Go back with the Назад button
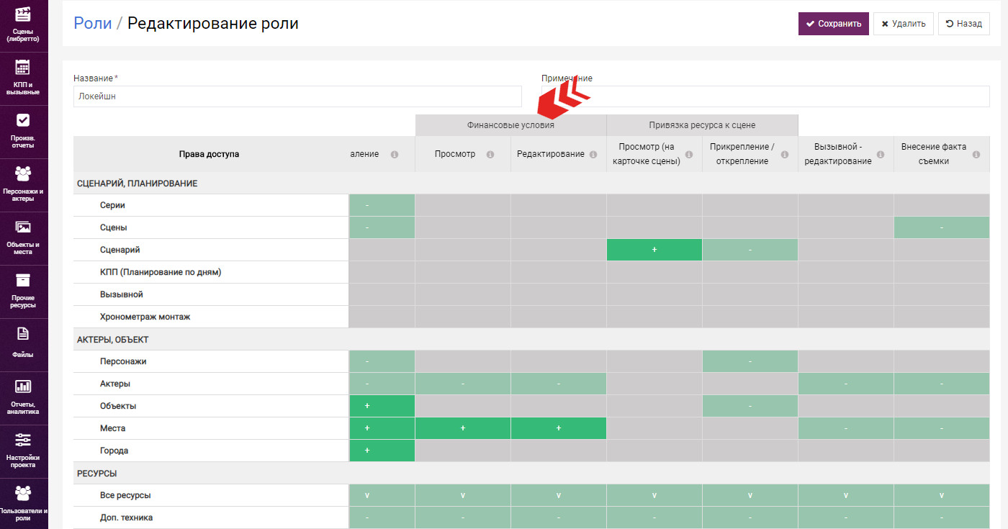The height and width of the screenshot is (529, 1008). (964, 24)
